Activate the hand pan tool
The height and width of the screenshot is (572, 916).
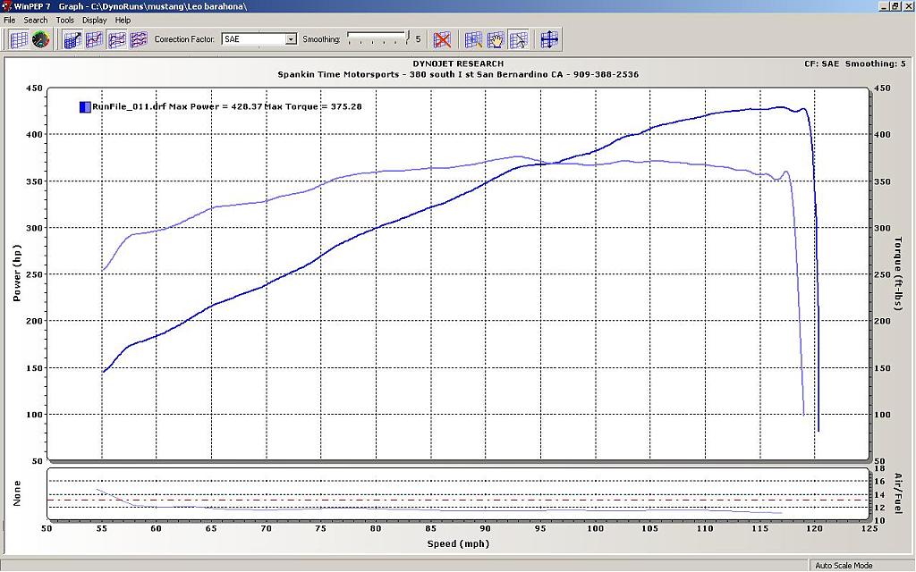point(496,39)
